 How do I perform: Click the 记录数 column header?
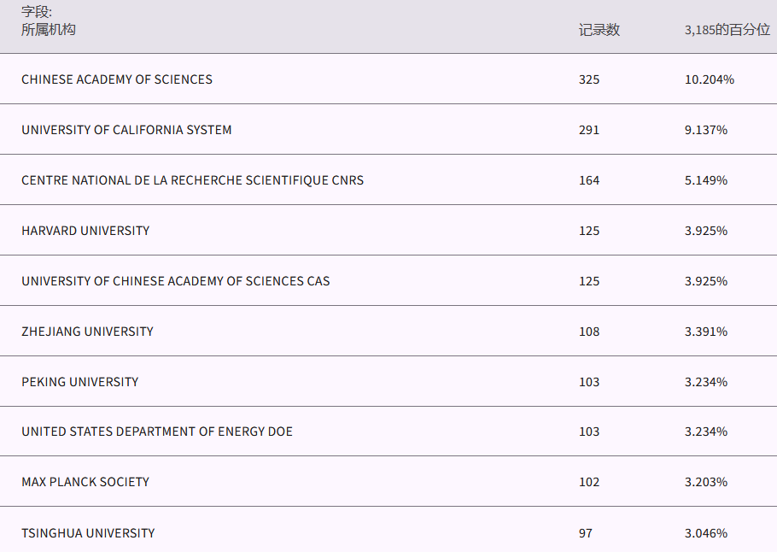pos(599,30)
